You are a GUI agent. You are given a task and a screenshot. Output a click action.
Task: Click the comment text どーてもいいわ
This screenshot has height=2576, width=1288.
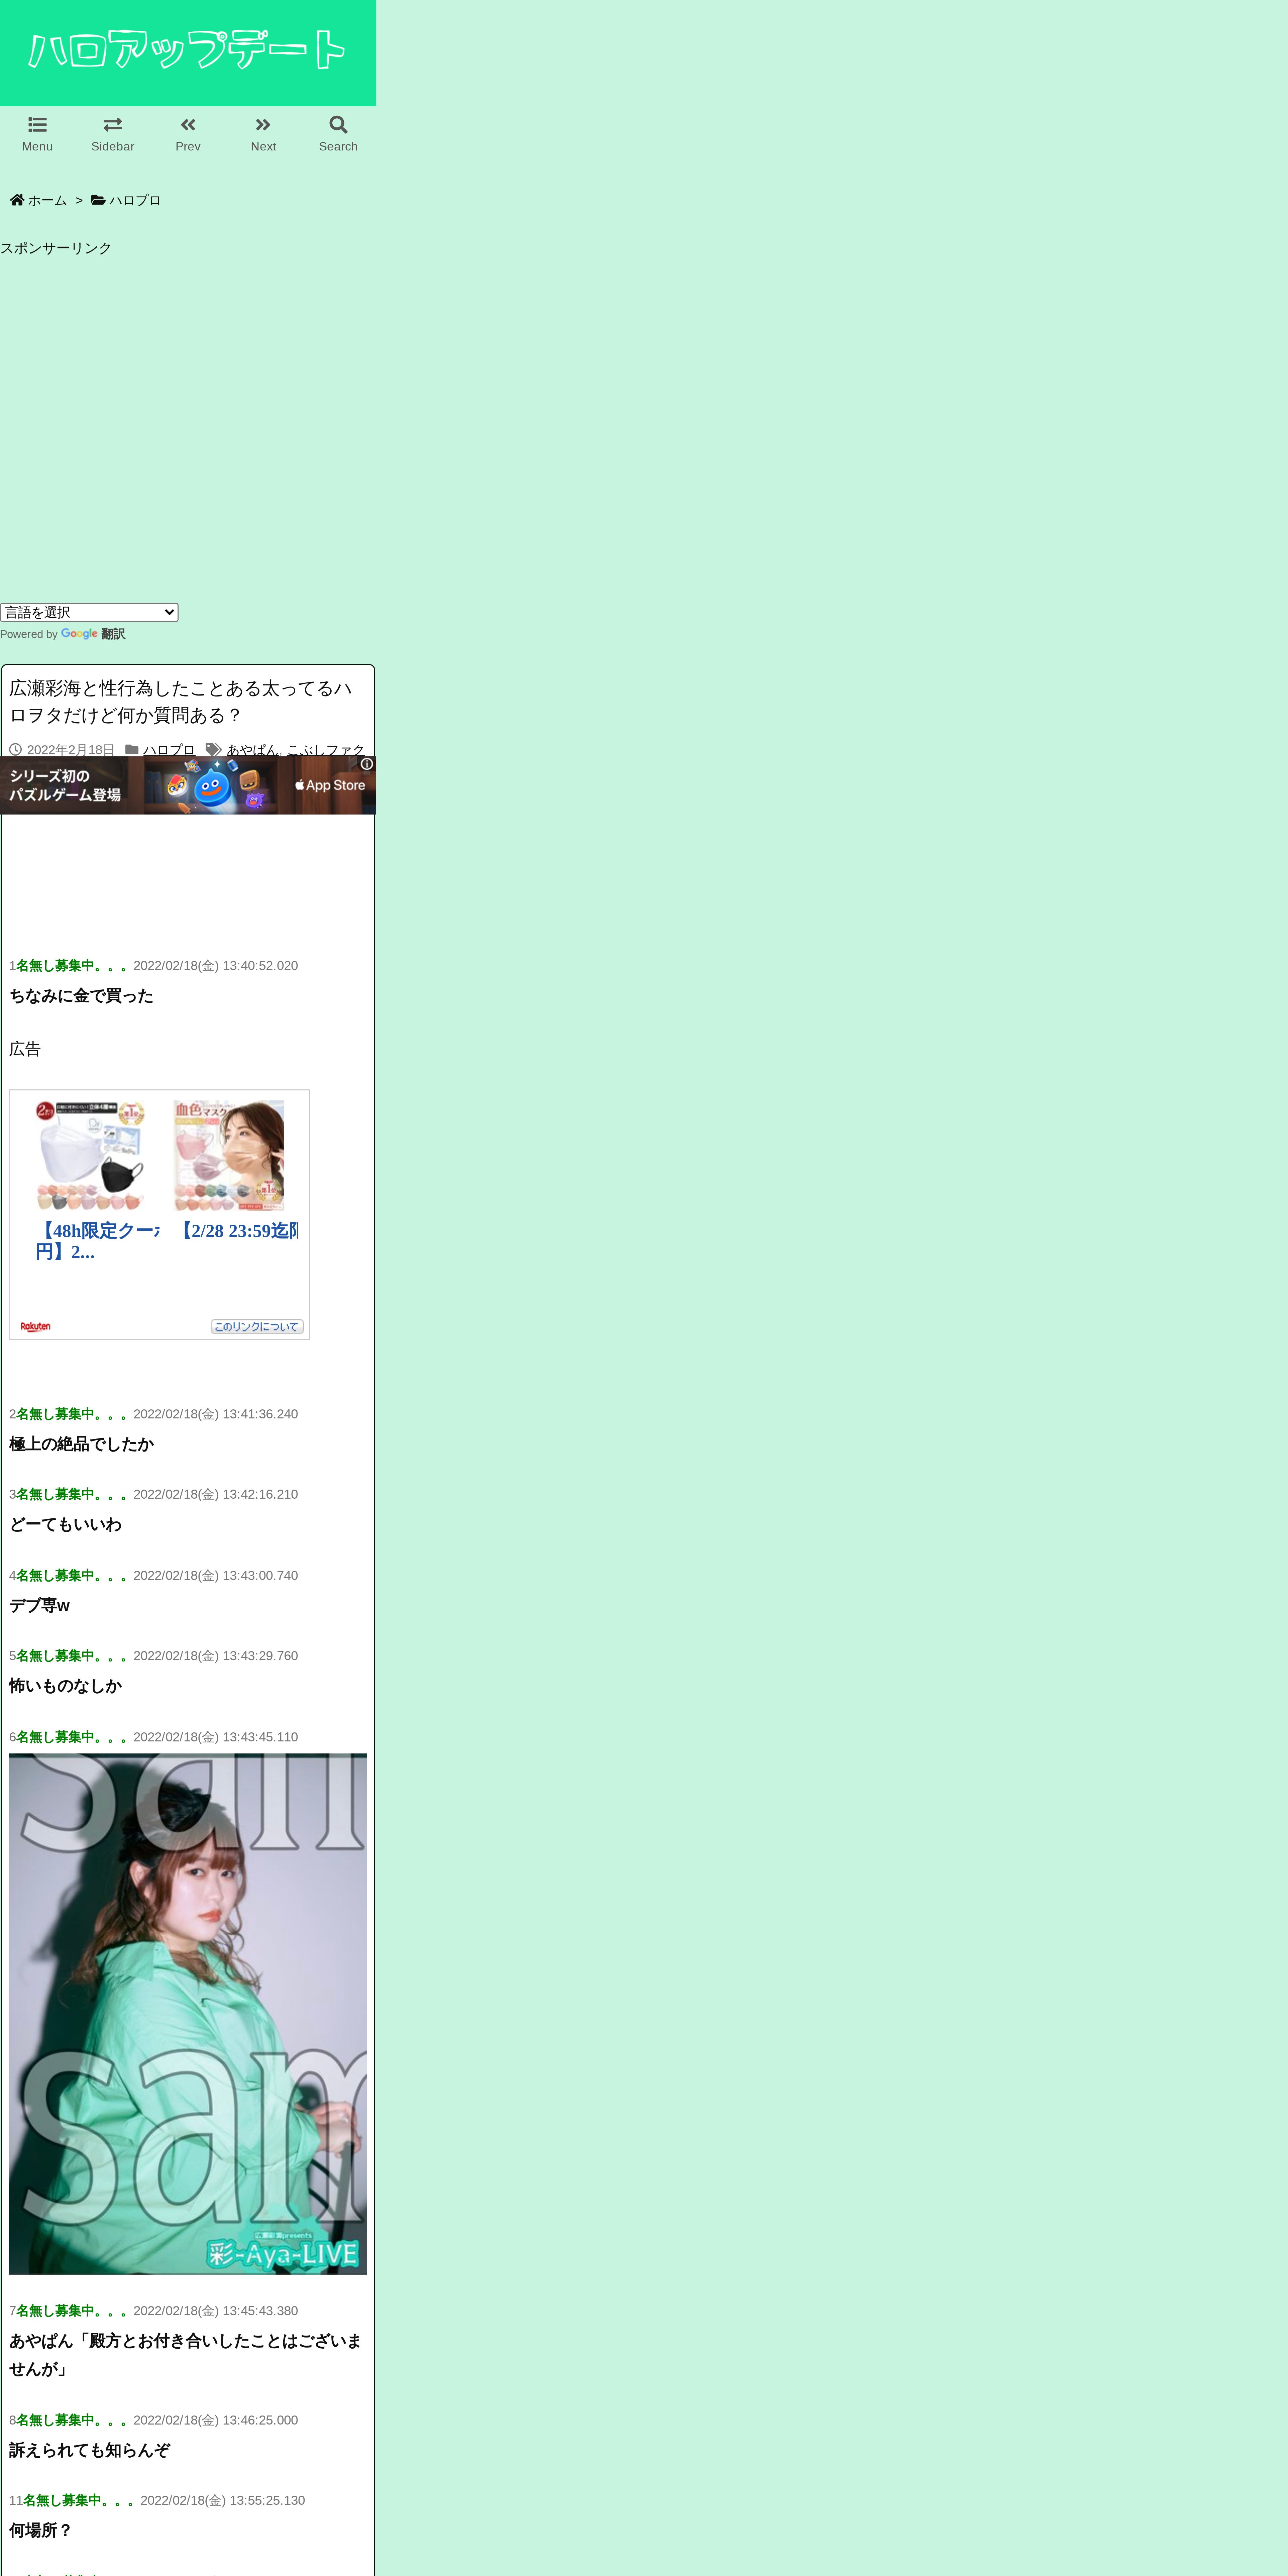(x=65, y=1524)
